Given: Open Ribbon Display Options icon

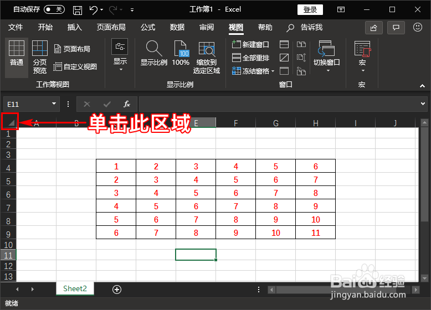Looking at the screenshot, I should (341, 9).
